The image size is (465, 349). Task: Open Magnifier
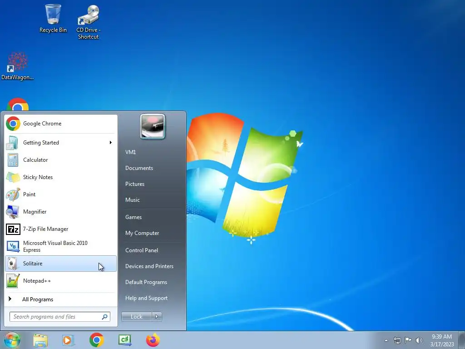(61, 212)
